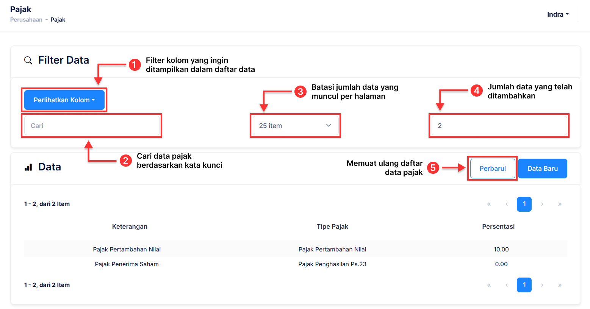Select page 1 in top pagination
Image resolution: width=590 pixels, height=309 pixels.
pyautogui.click(x=524, y=204)
